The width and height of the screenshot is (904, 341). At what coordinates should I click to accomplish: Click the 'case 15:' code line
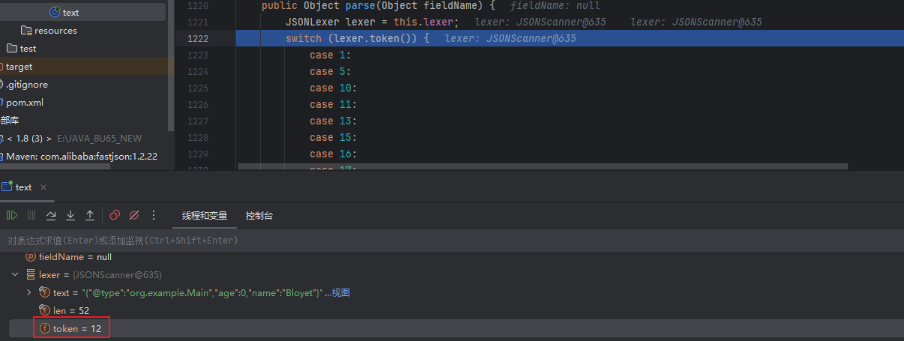tap(334, 137)
